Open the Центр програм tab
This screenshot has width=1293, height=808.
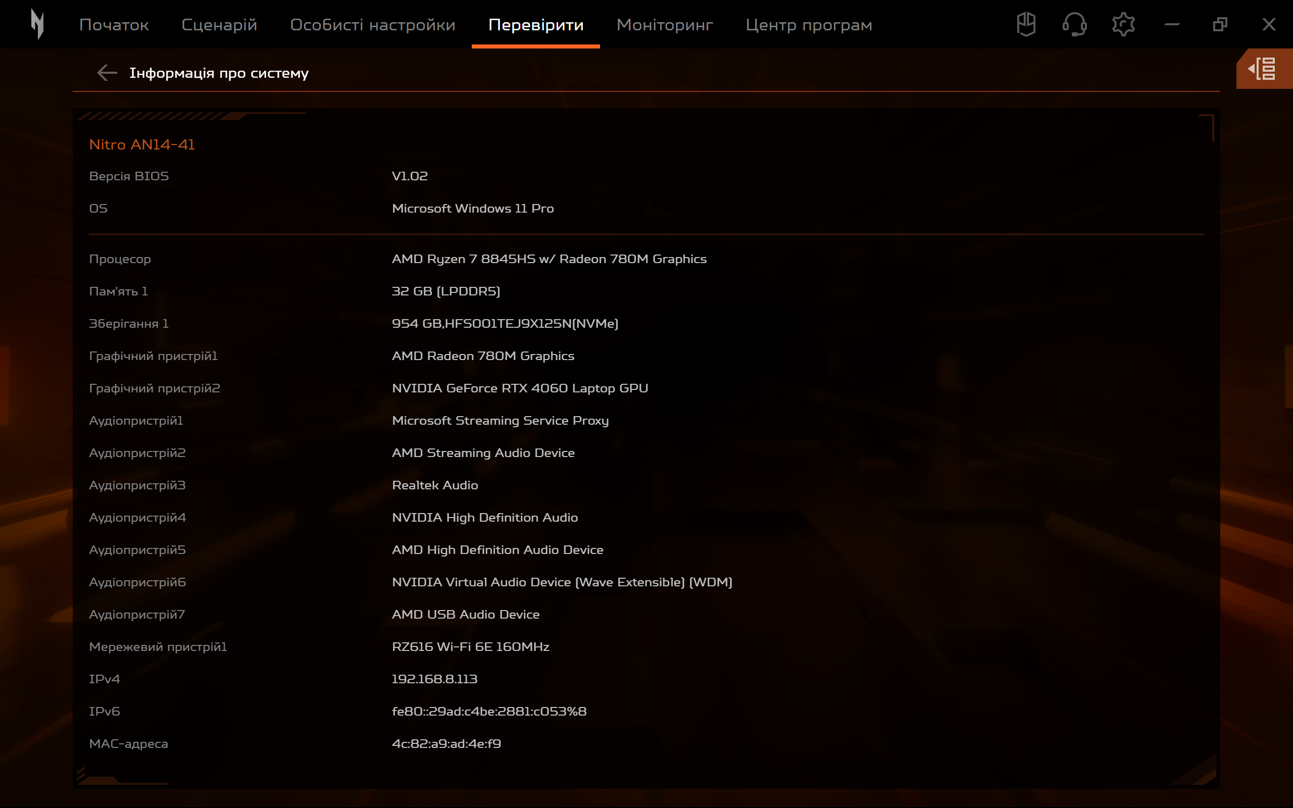coord(809,25)
